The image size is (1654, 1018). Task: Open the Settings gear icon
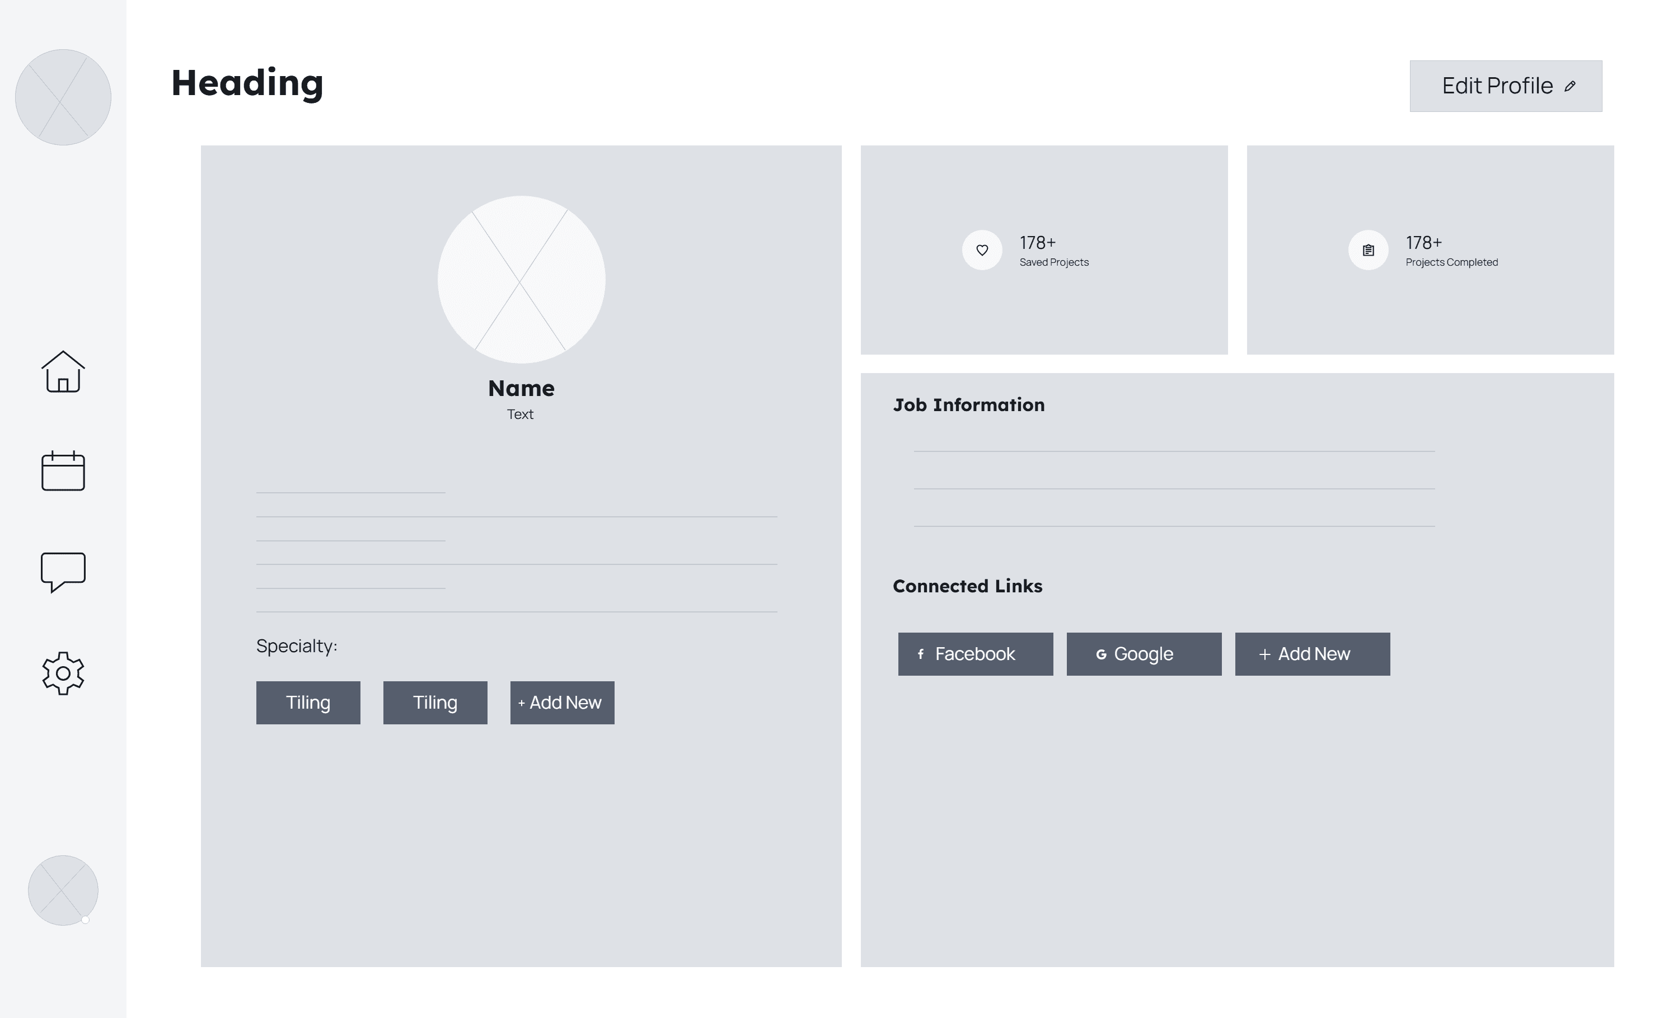coord(64,673)
